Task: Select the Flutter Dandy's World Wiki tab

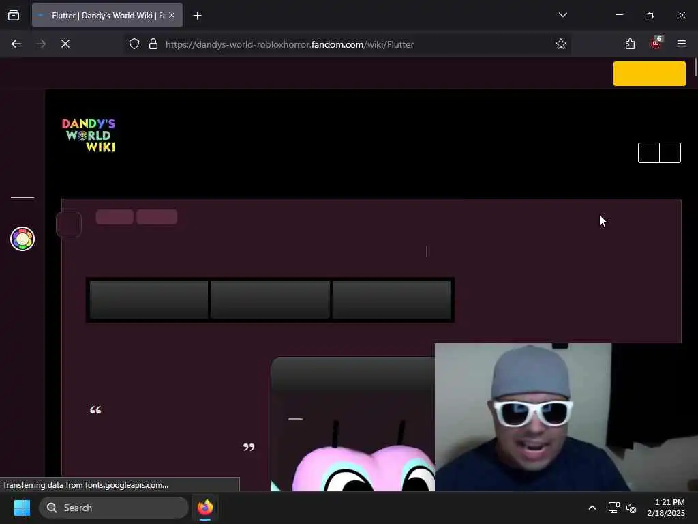Action: tap(107, 16)
